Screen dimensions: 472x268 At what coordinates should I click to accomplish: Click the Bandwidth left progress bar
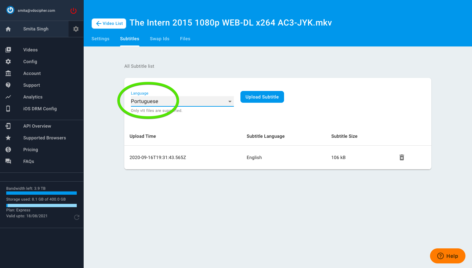(x=41, y=193)
